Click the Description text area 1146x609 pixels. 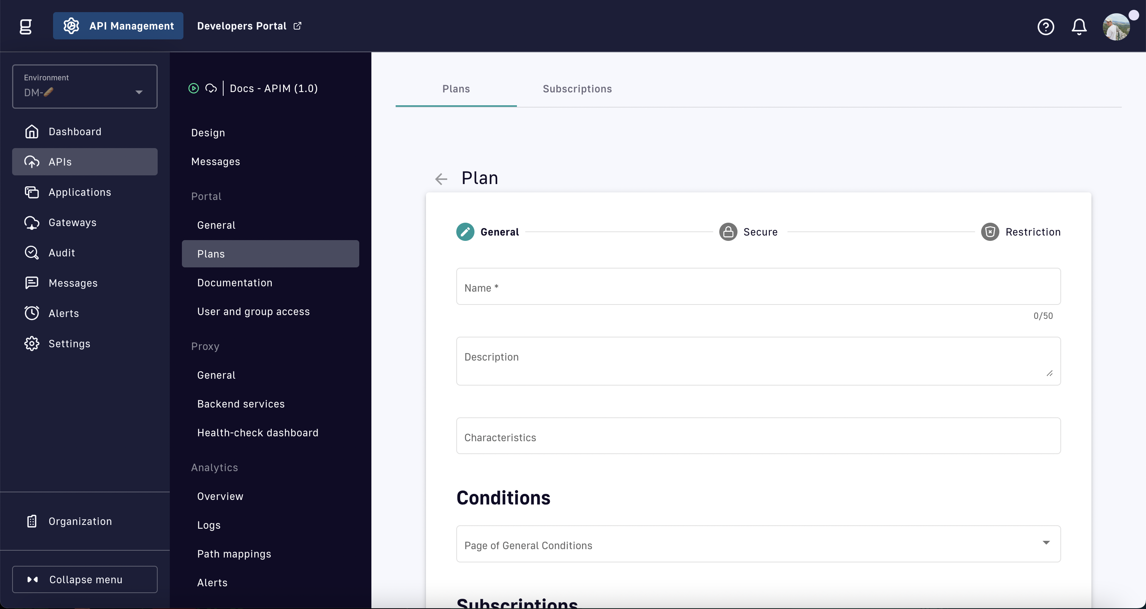coord(758,361)
